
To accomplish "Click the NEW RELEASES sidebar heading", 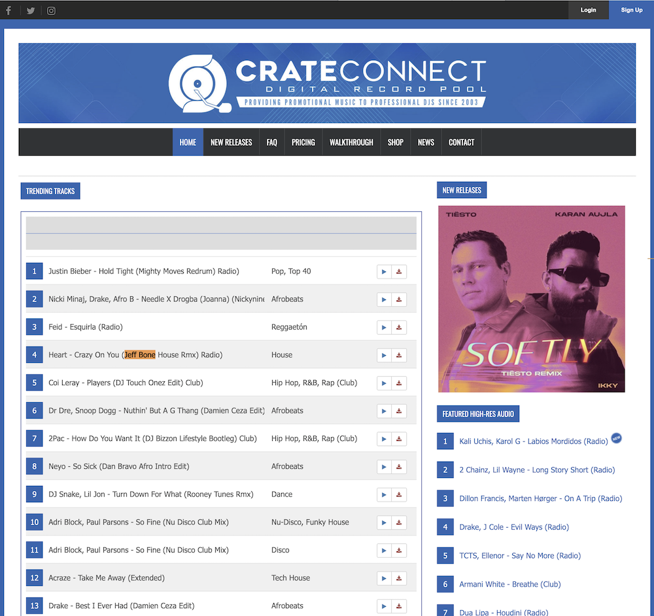I will pos(462,190).
